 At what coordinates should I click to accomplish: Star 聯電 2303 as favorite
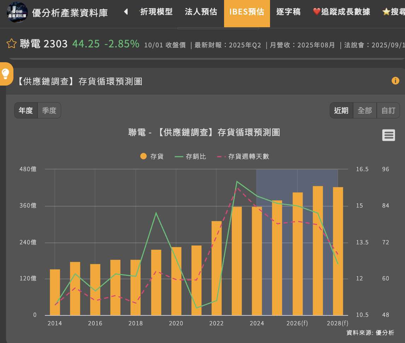(12, 44)
